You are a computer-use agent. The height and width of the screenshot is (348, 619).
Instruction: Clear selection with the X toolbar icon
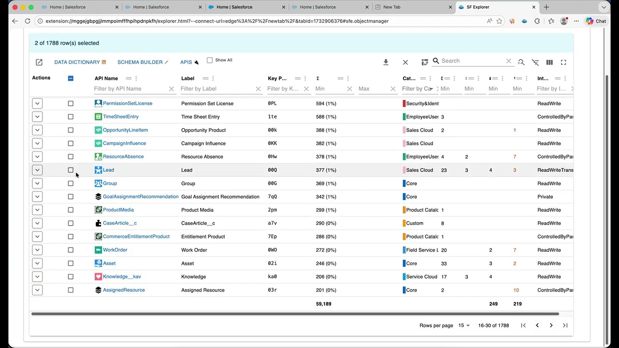[405, 62]
